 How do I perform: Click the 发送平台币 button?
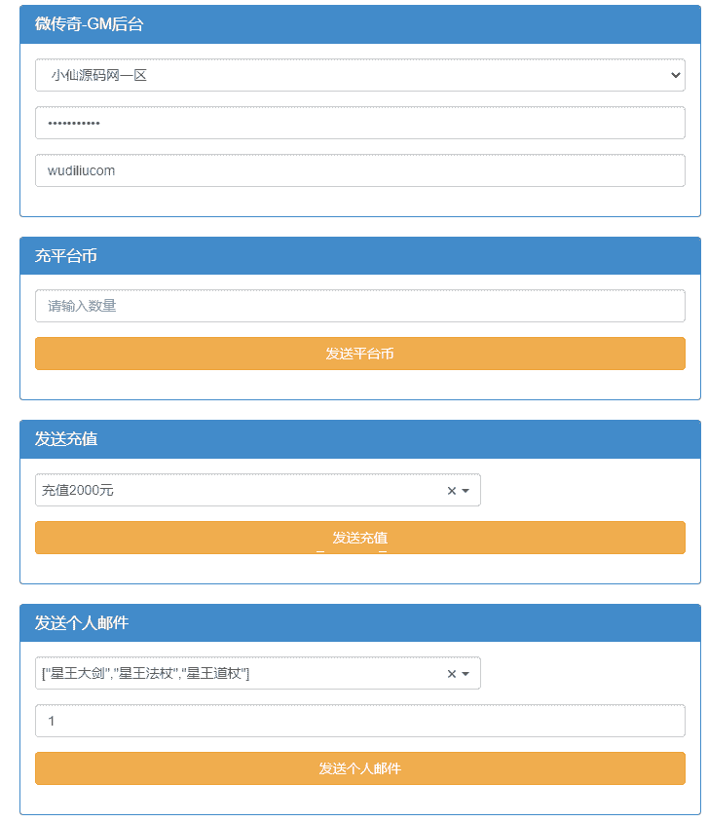[x=360, y=354]
